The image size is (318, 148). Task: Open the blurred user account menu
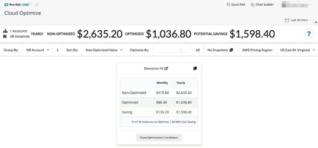tap(296, 5)
